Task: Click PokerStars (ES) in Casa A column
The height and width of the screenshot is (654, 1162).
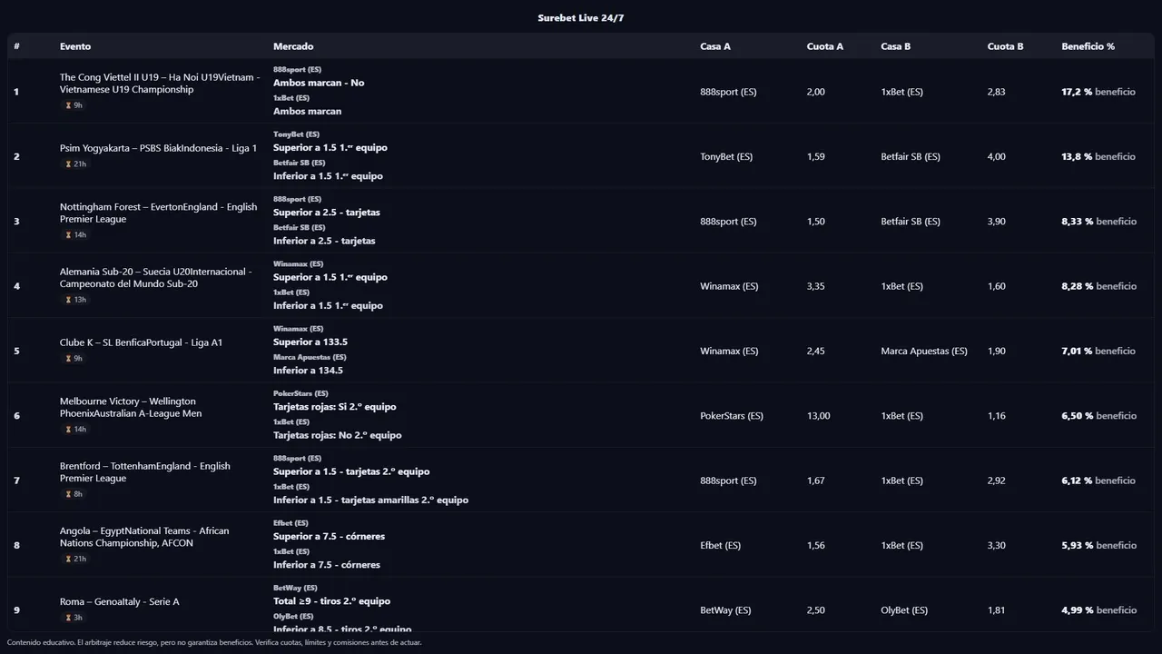Action: click(732, 416)
